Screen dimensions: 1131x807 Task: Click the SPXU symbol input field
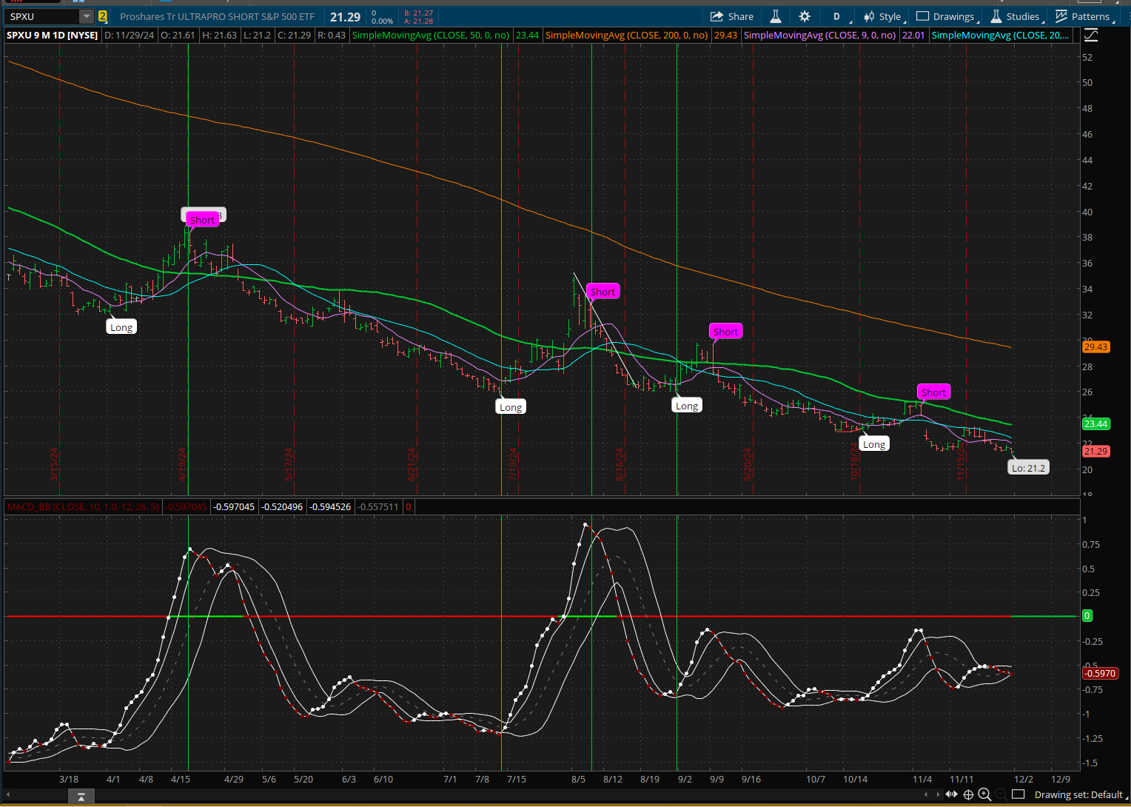(x=43, y=16)
